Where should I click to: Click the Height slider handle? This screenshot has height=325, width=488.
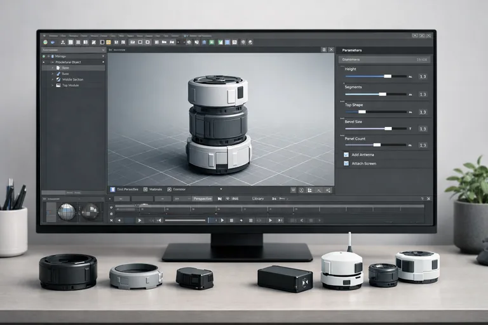pyautogui.click(x=387, y=76)
